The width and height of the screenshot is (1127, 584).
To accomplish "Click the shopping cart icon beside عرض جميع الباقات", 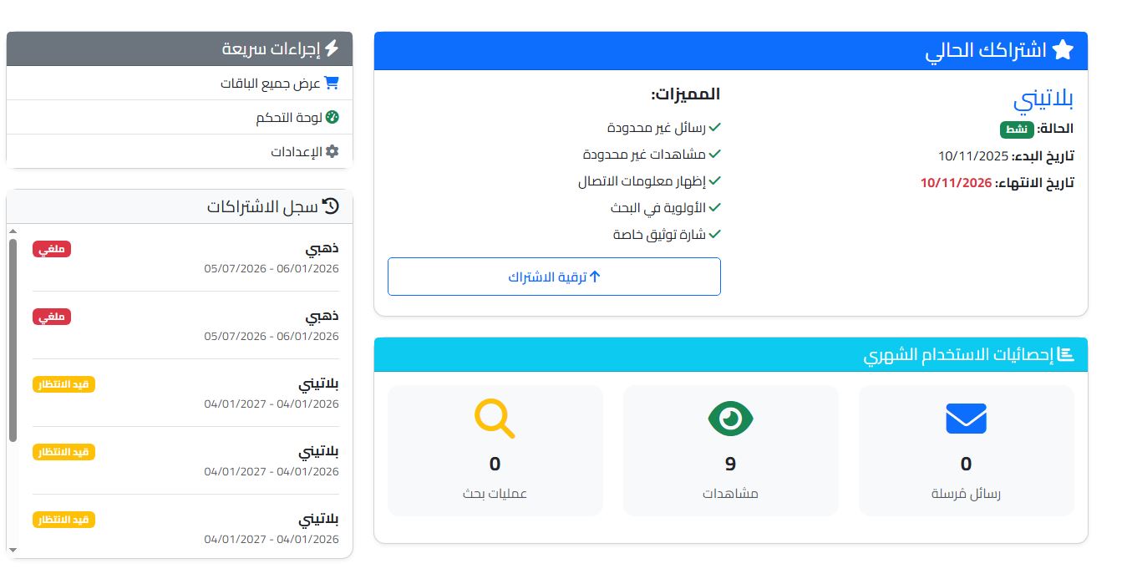I will click(x=333, y=83).
